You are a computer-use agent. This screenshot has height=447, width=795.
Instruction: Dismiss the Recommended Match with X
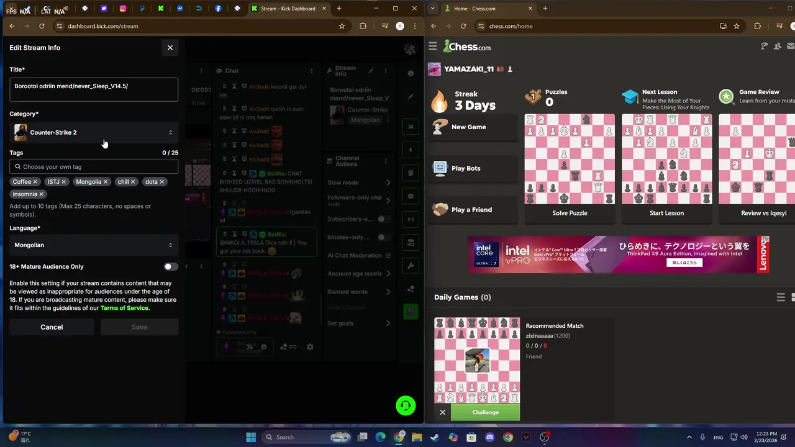(x=442, y=412)
